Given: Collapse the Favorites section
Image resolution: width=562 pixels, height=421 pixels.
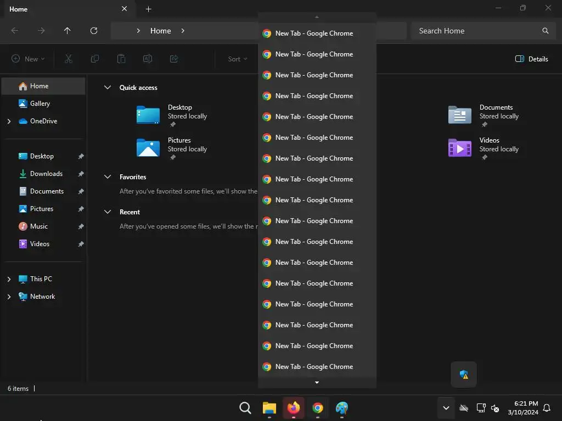Looking at the screenshot, I should click(x=108, y=177).
